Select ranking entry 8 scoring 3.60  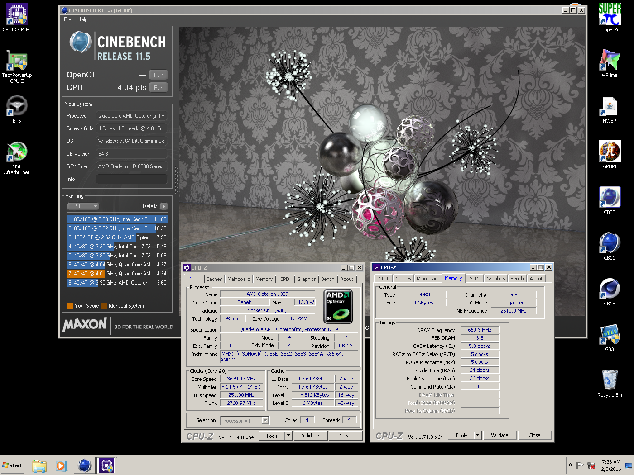[117, 283]
